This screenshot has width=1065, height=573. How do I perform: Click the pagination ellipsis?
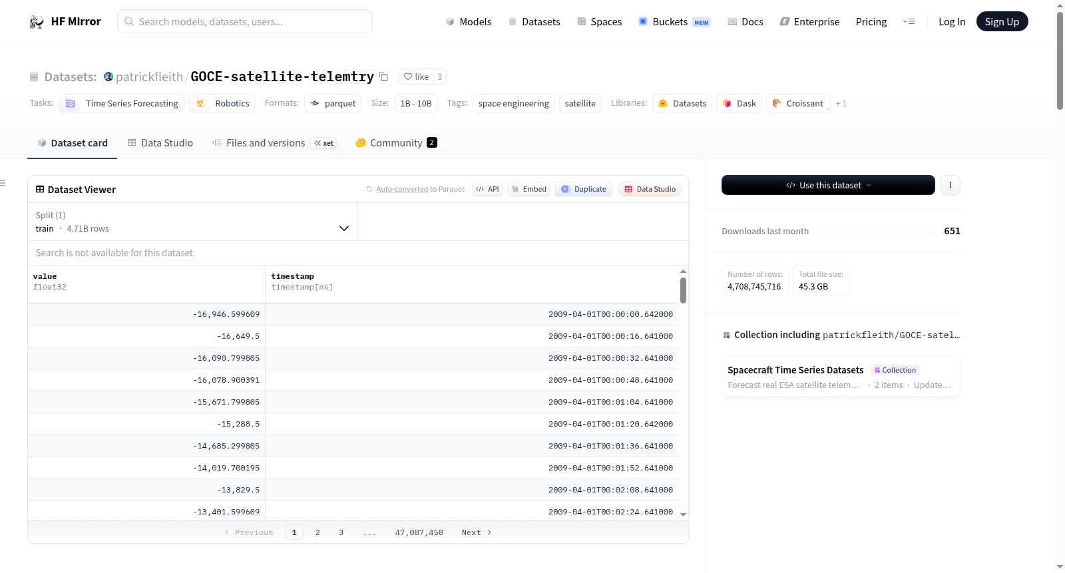(369, 532)
